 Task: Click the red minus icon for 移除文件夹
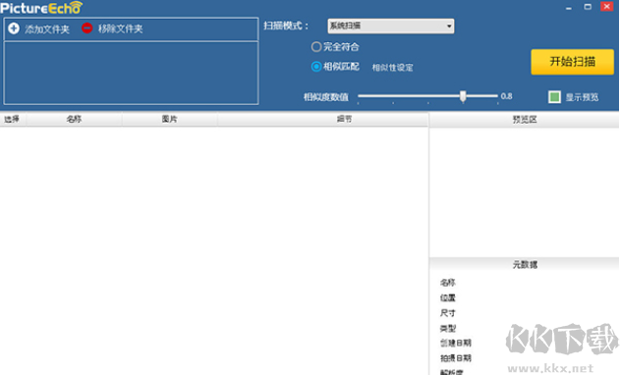tap(87, 28)
